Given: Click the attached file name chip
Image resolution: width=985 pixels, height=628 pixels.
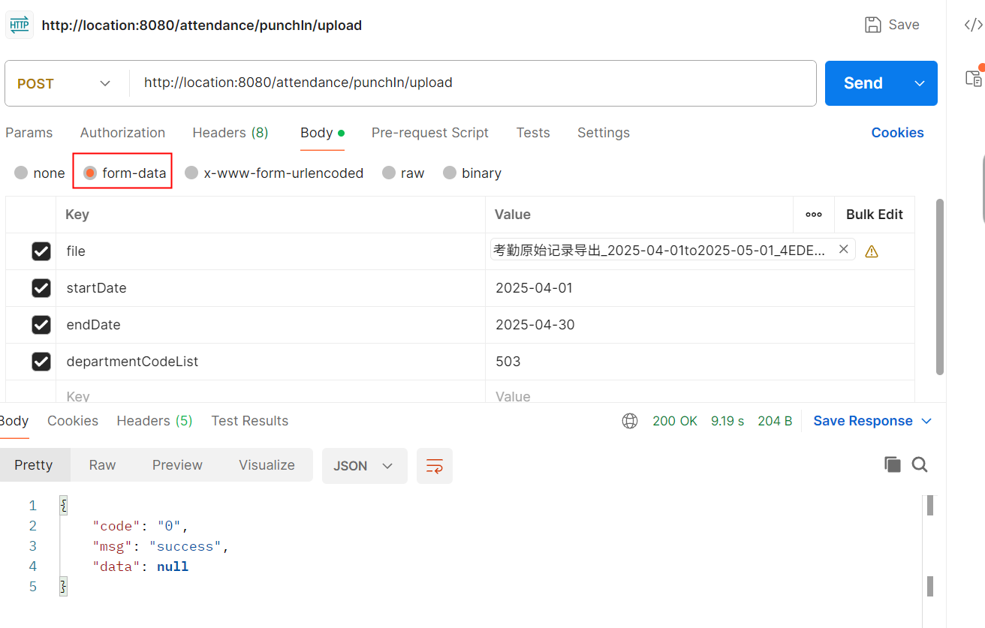Looking at the screenshot, I should coord(673,250).
